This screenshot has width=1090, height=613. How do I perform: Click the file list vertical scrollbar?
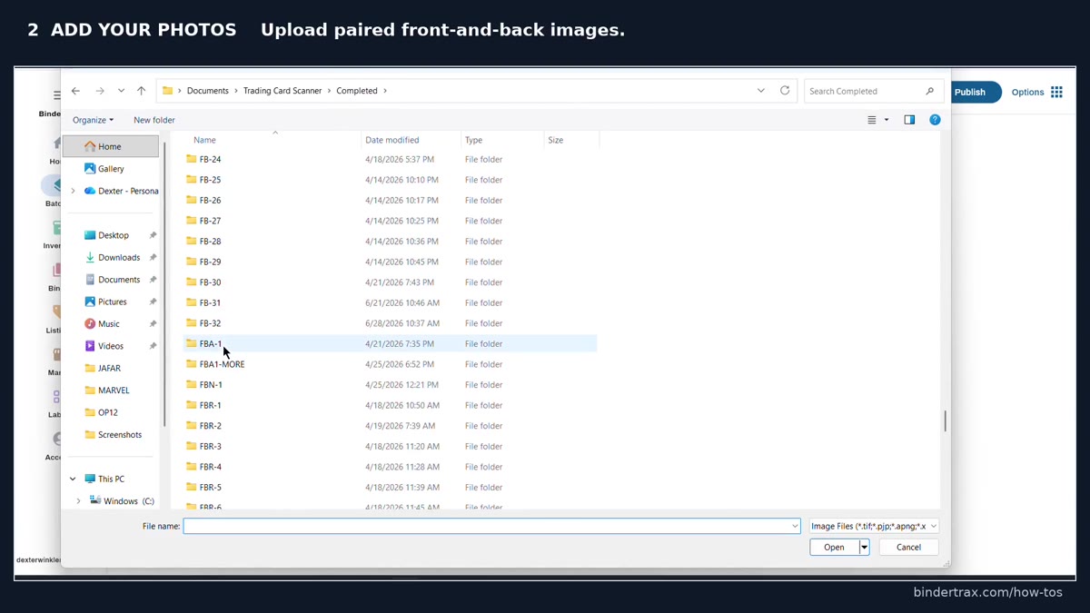(x=945, y=420)
